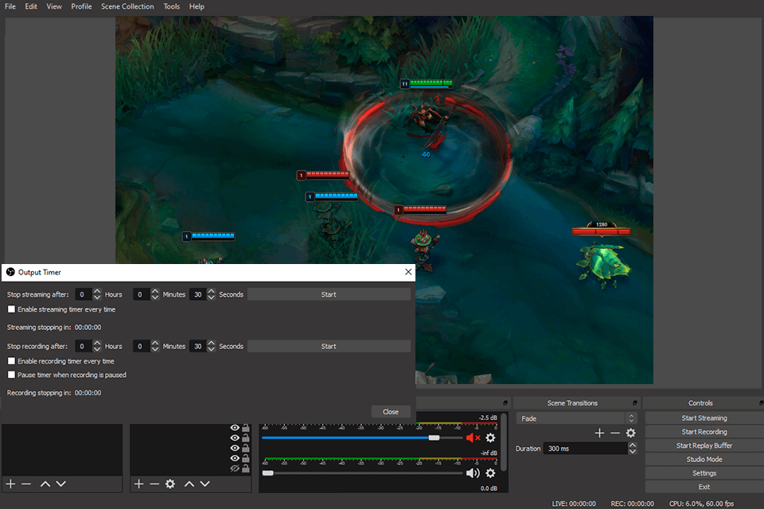Click the Desktop Audio volume slider
764x509 pixels.
435,437
